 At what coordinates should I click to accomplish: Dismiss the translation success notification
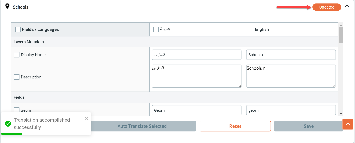click(87, 119)
